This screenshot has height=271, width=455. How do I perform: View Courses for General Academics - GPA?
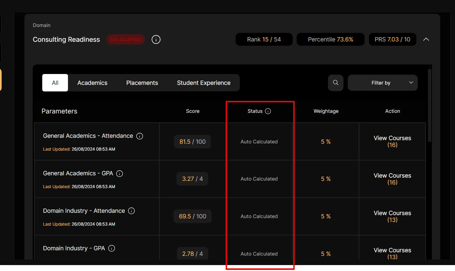pos(392,179)
